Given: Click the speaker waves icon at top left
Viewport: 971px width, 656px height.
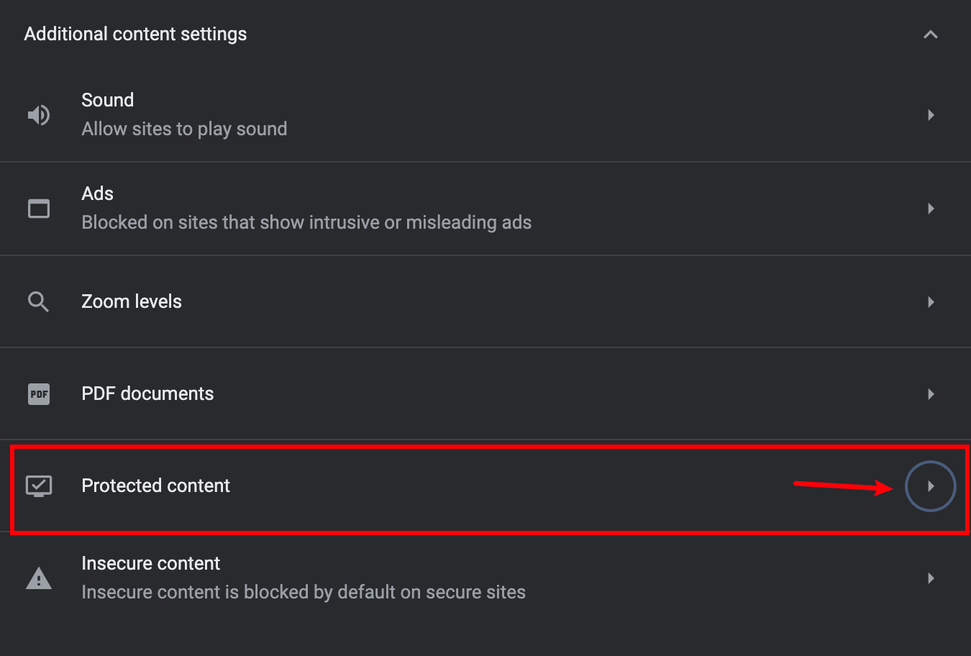Looking at the screenshot, I should tap(38, 114).
